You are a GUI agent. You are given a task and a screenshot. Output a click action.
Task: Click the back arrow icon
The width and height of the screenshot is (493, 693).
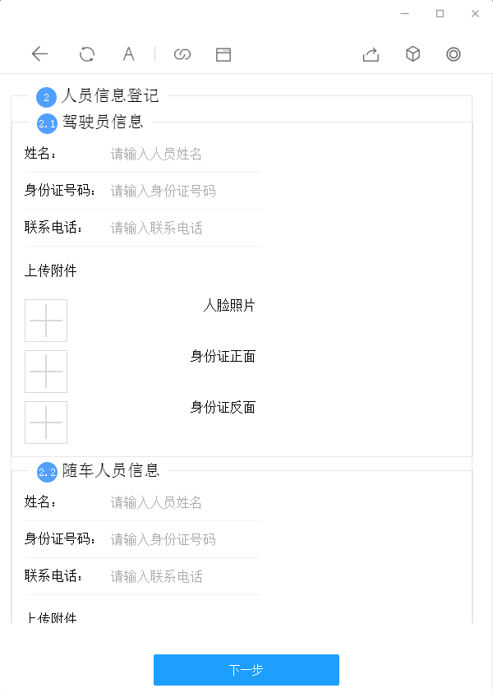point(39,54)
